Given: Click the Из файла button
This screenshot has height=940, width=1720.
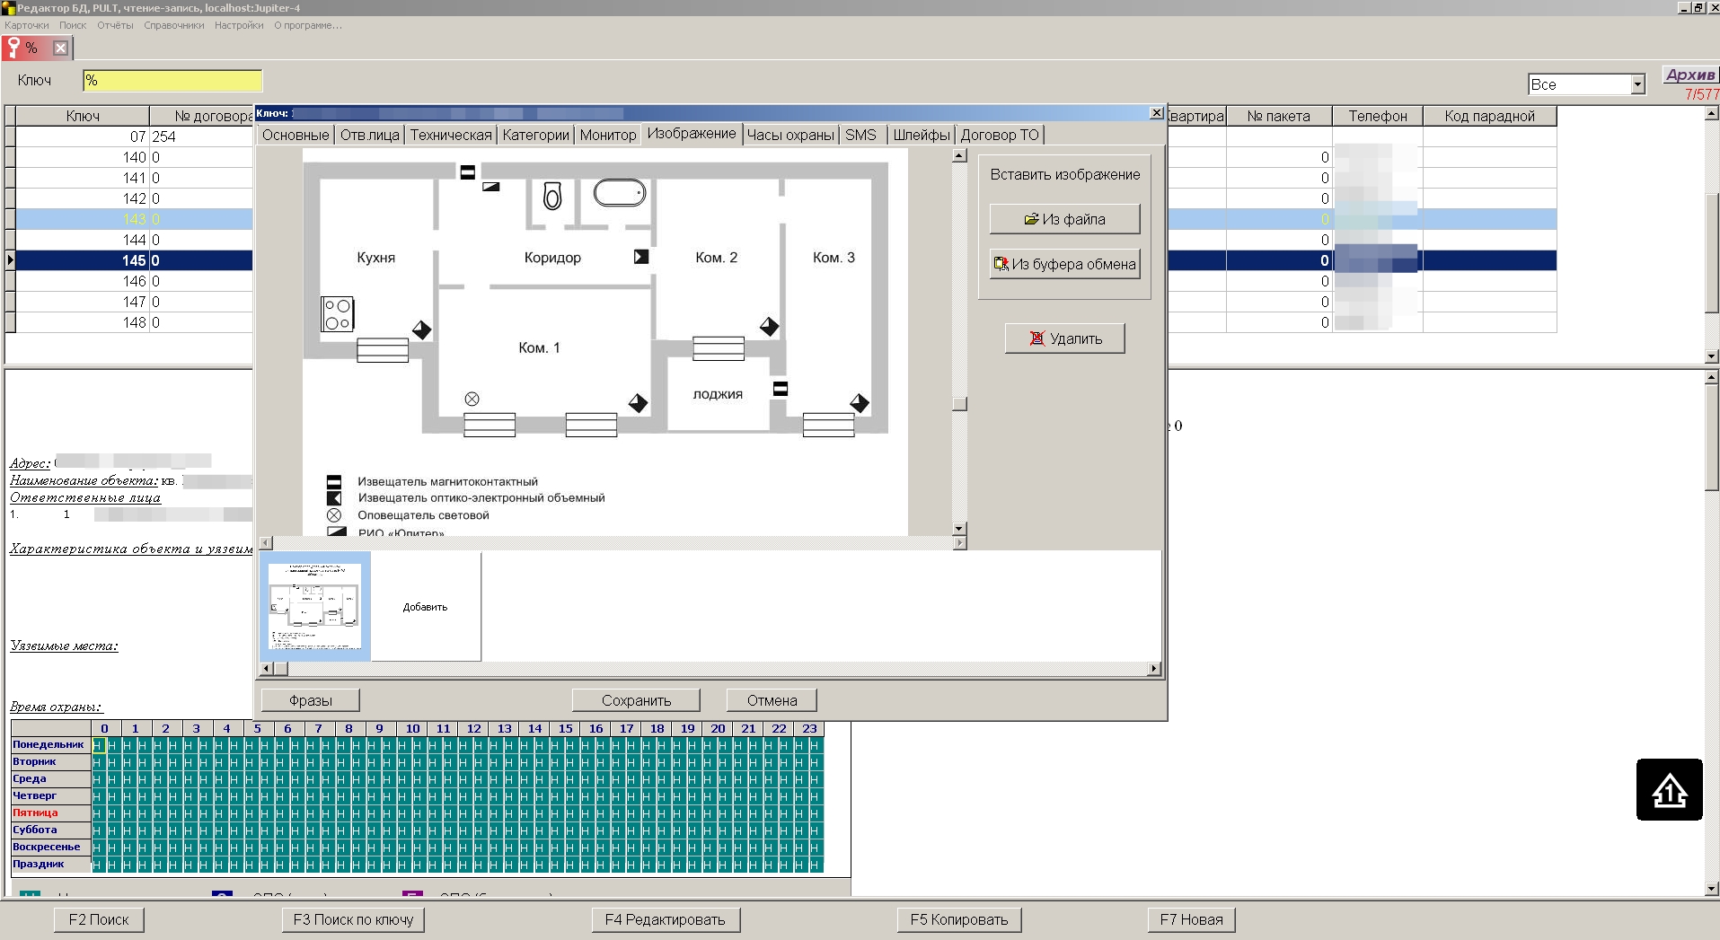Looking at the screenshot, I should click(x=1064, y=219).
